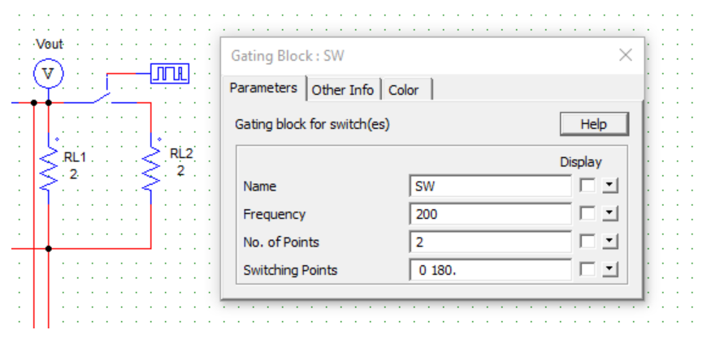
Task: Click the RL1 label text
Action: point(75,157)
